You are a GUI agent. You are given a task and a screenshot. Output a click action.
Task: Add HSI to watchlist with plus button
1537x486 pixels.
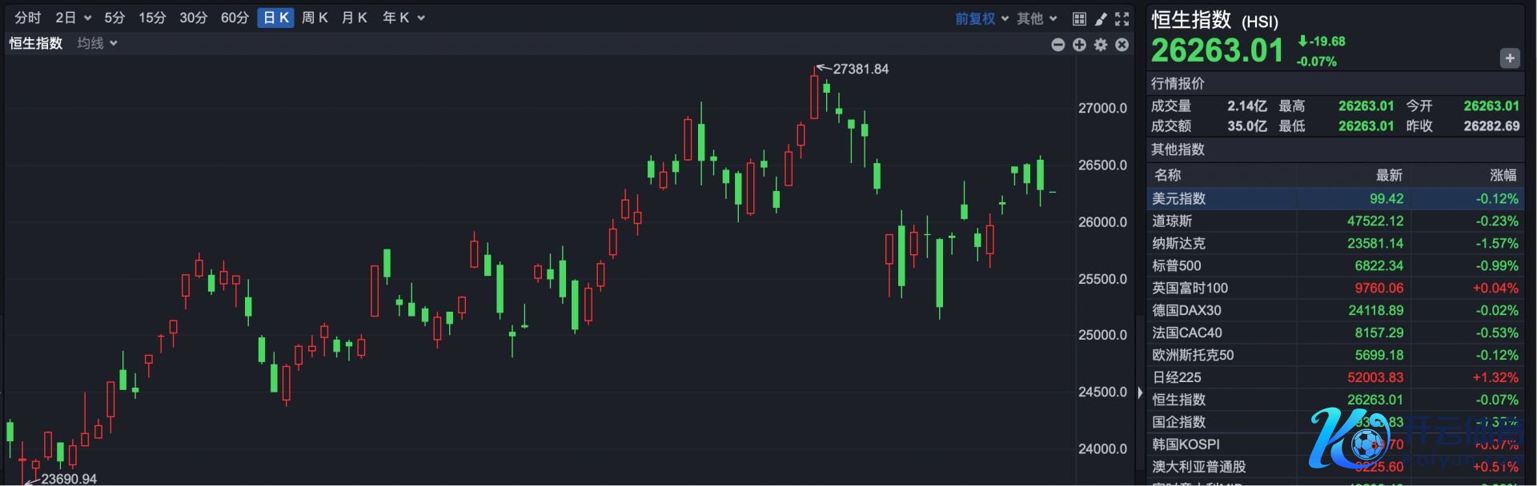(1509, 58)
